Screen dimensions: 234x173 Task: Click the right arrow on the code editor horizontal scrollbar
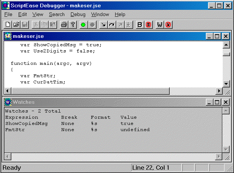click(219, 91)
